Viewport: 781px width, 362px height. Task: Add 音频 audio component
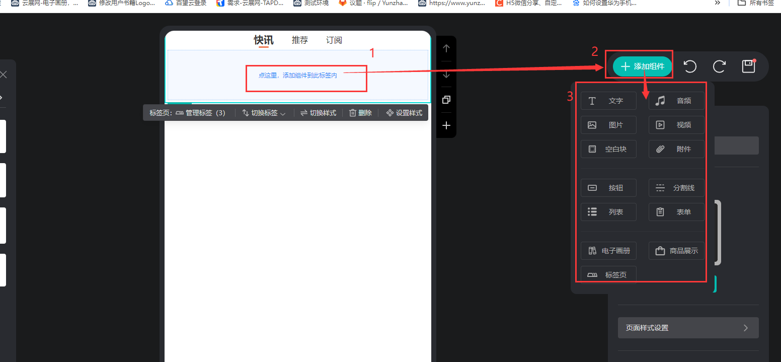[x=676, y=101]
